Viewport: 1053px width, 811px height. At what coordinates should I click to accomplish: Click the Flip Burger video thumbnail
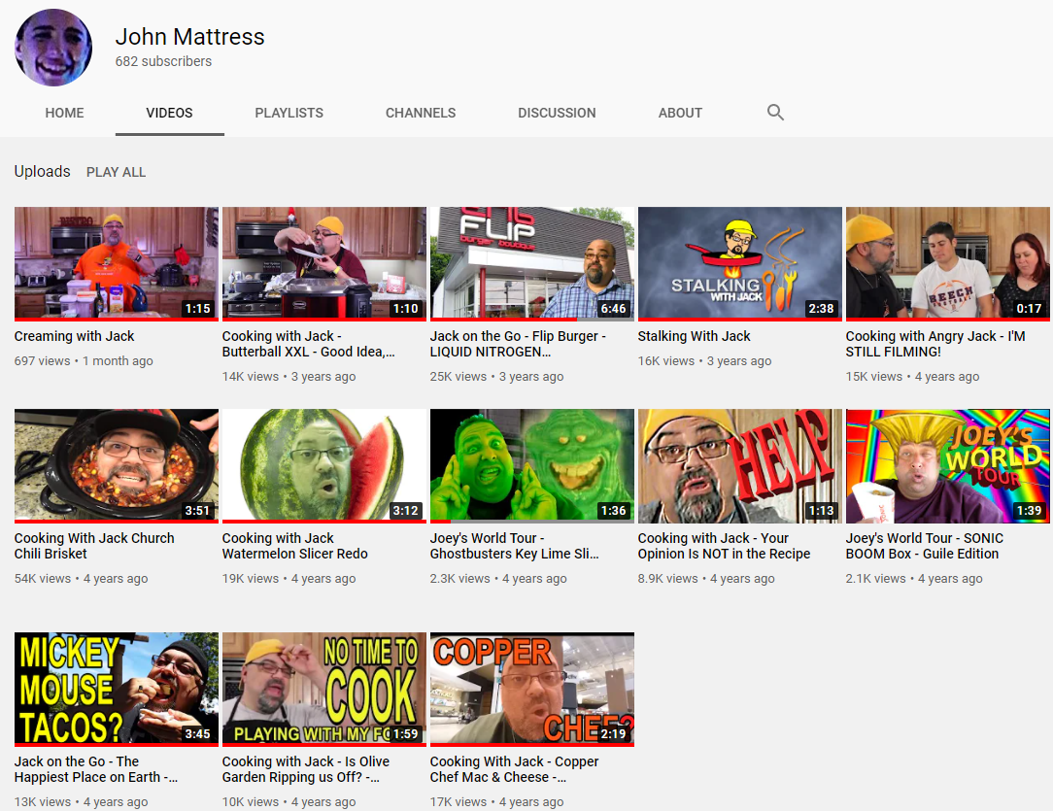pyautogui.click(x=532, y=263)
